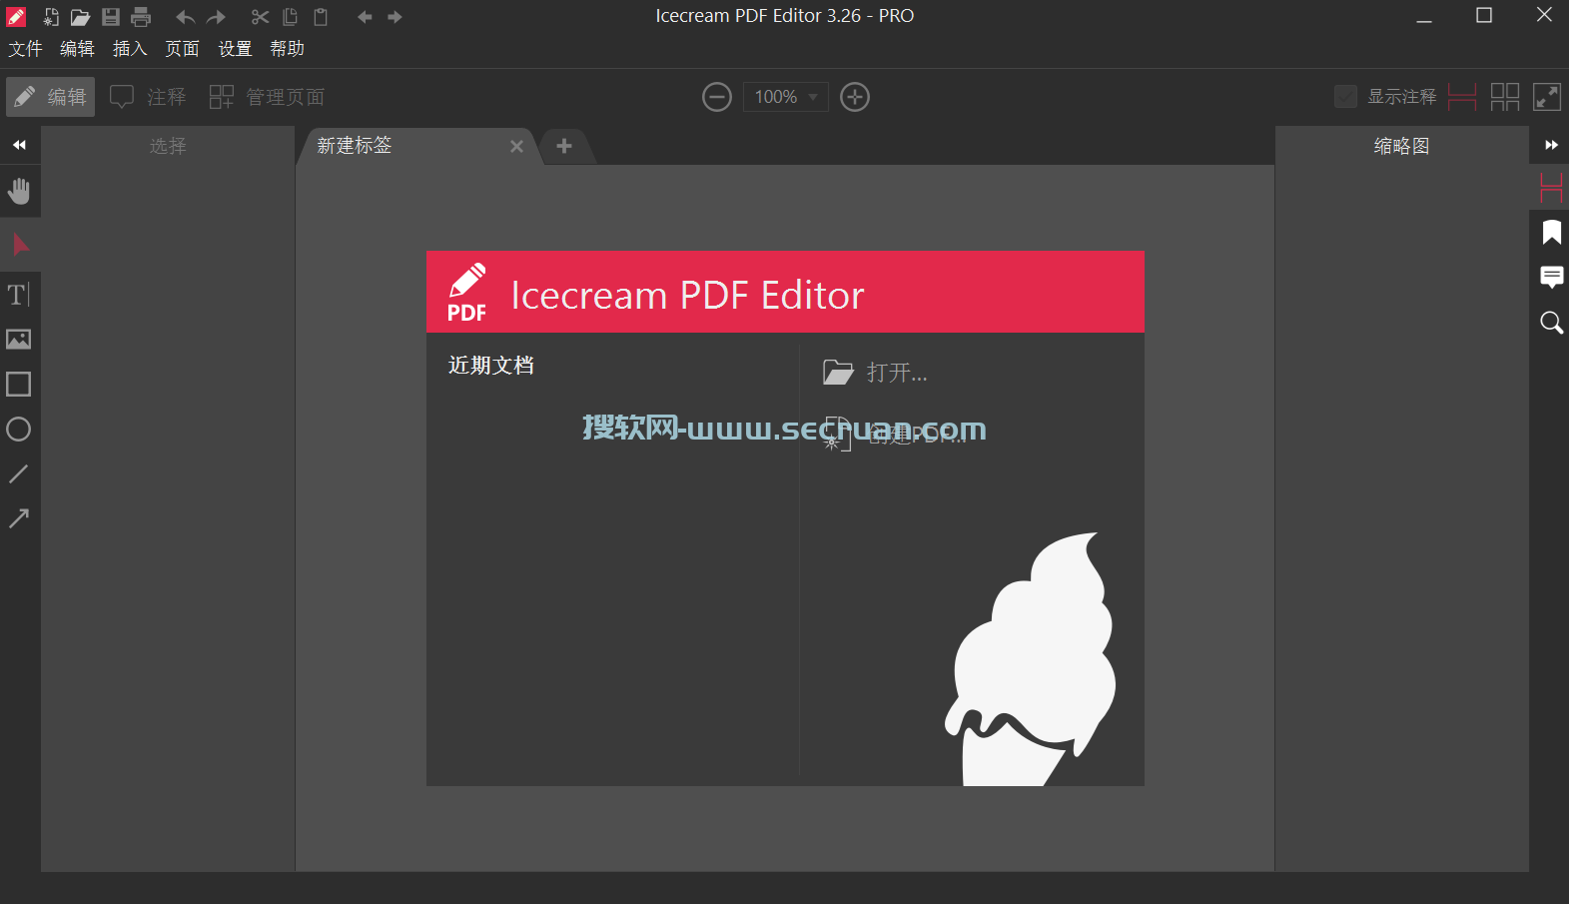The height and width of the screenshot is (904, 1569).
Task: Open the 帮助 menu
Action: [287, 49]
